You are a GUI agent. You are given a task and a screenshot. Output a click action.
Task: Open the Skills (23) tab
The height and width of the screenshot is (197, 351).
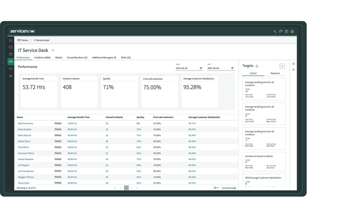[x=126, y=57]
